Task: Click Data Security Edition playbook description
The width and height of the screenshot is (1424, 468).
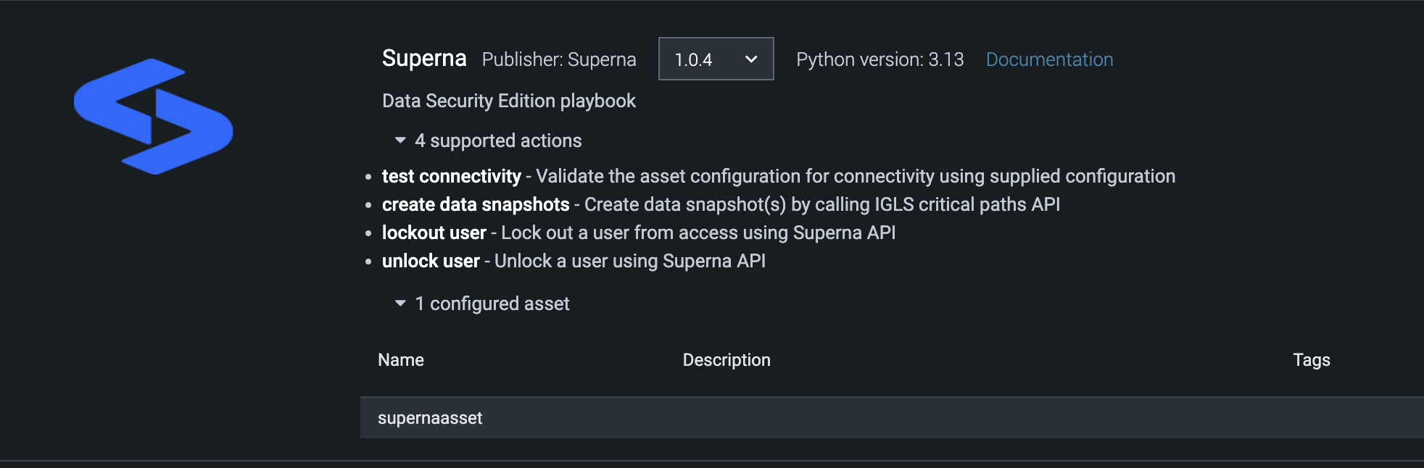Action: tap(508, 101)
